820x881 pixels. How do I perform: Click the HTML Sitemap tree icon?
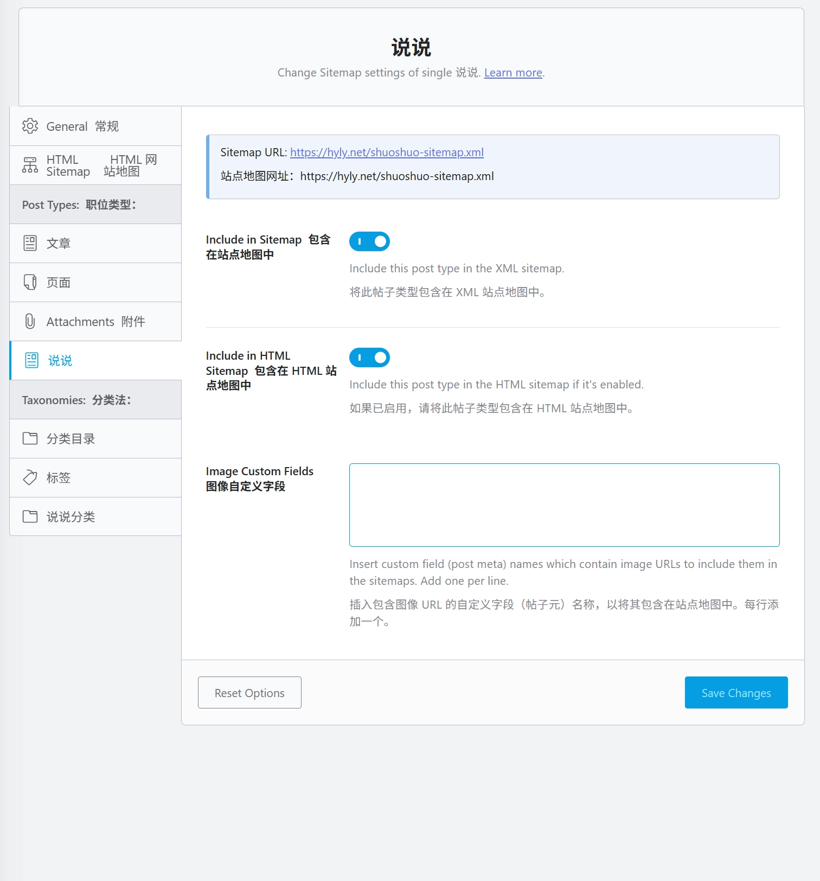(x=30, y=165)
